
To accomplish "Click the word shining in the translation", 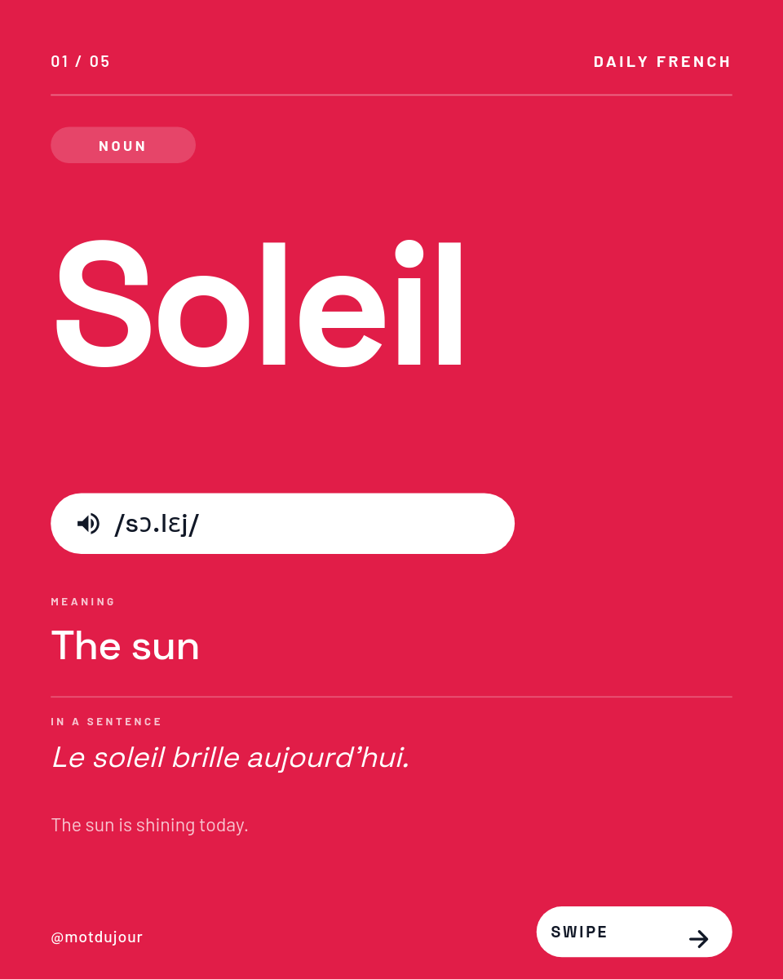I will 165,826.
